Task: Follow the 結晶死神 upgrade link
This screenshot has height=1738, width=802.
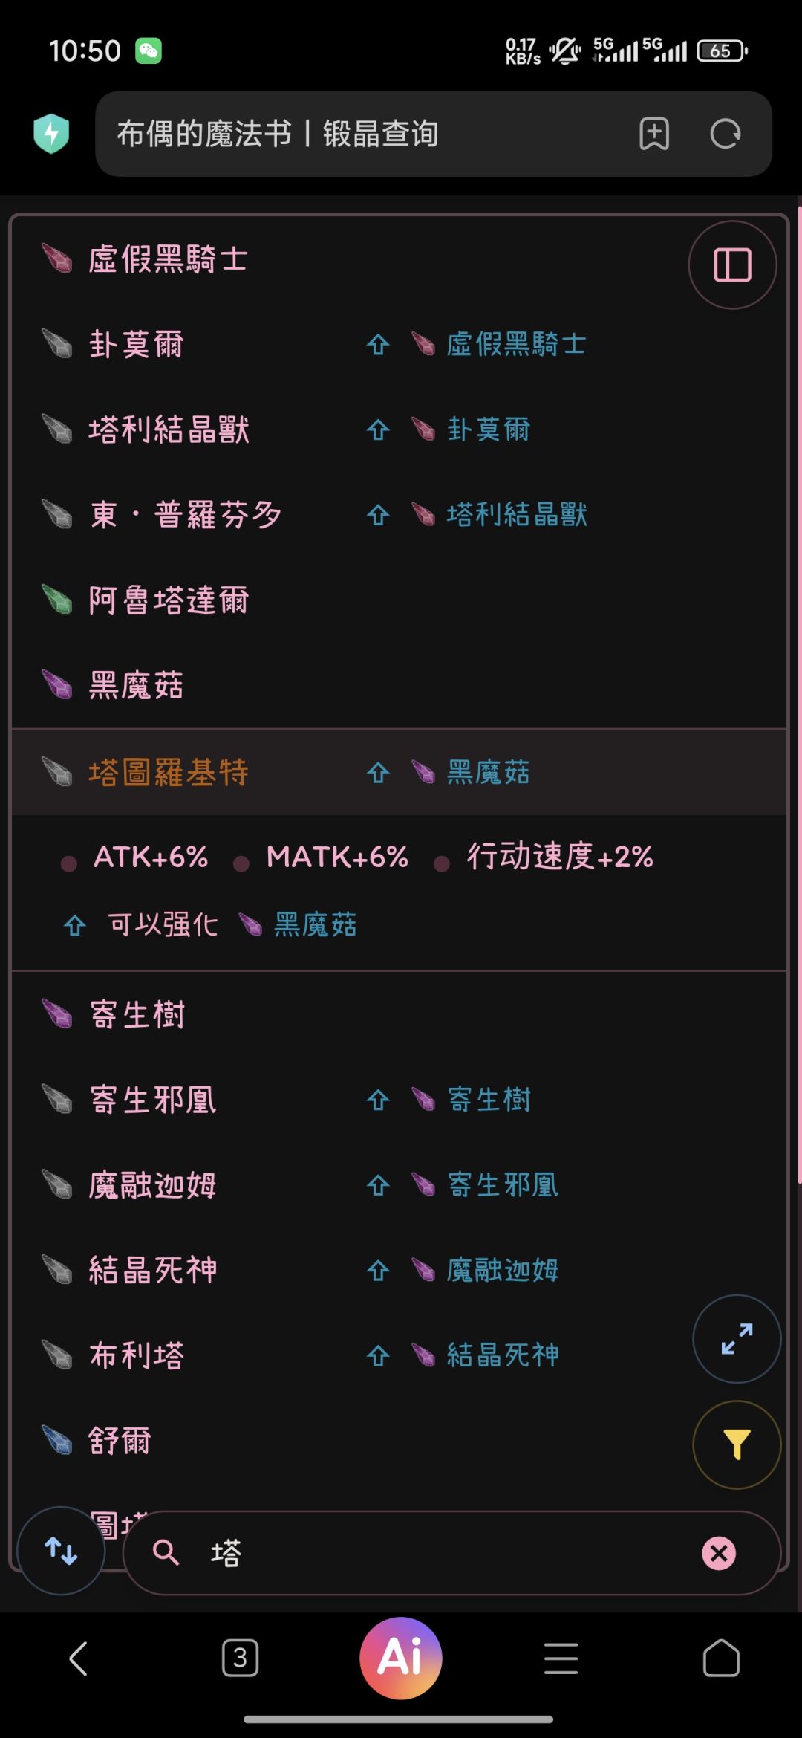Action: 503,1355
